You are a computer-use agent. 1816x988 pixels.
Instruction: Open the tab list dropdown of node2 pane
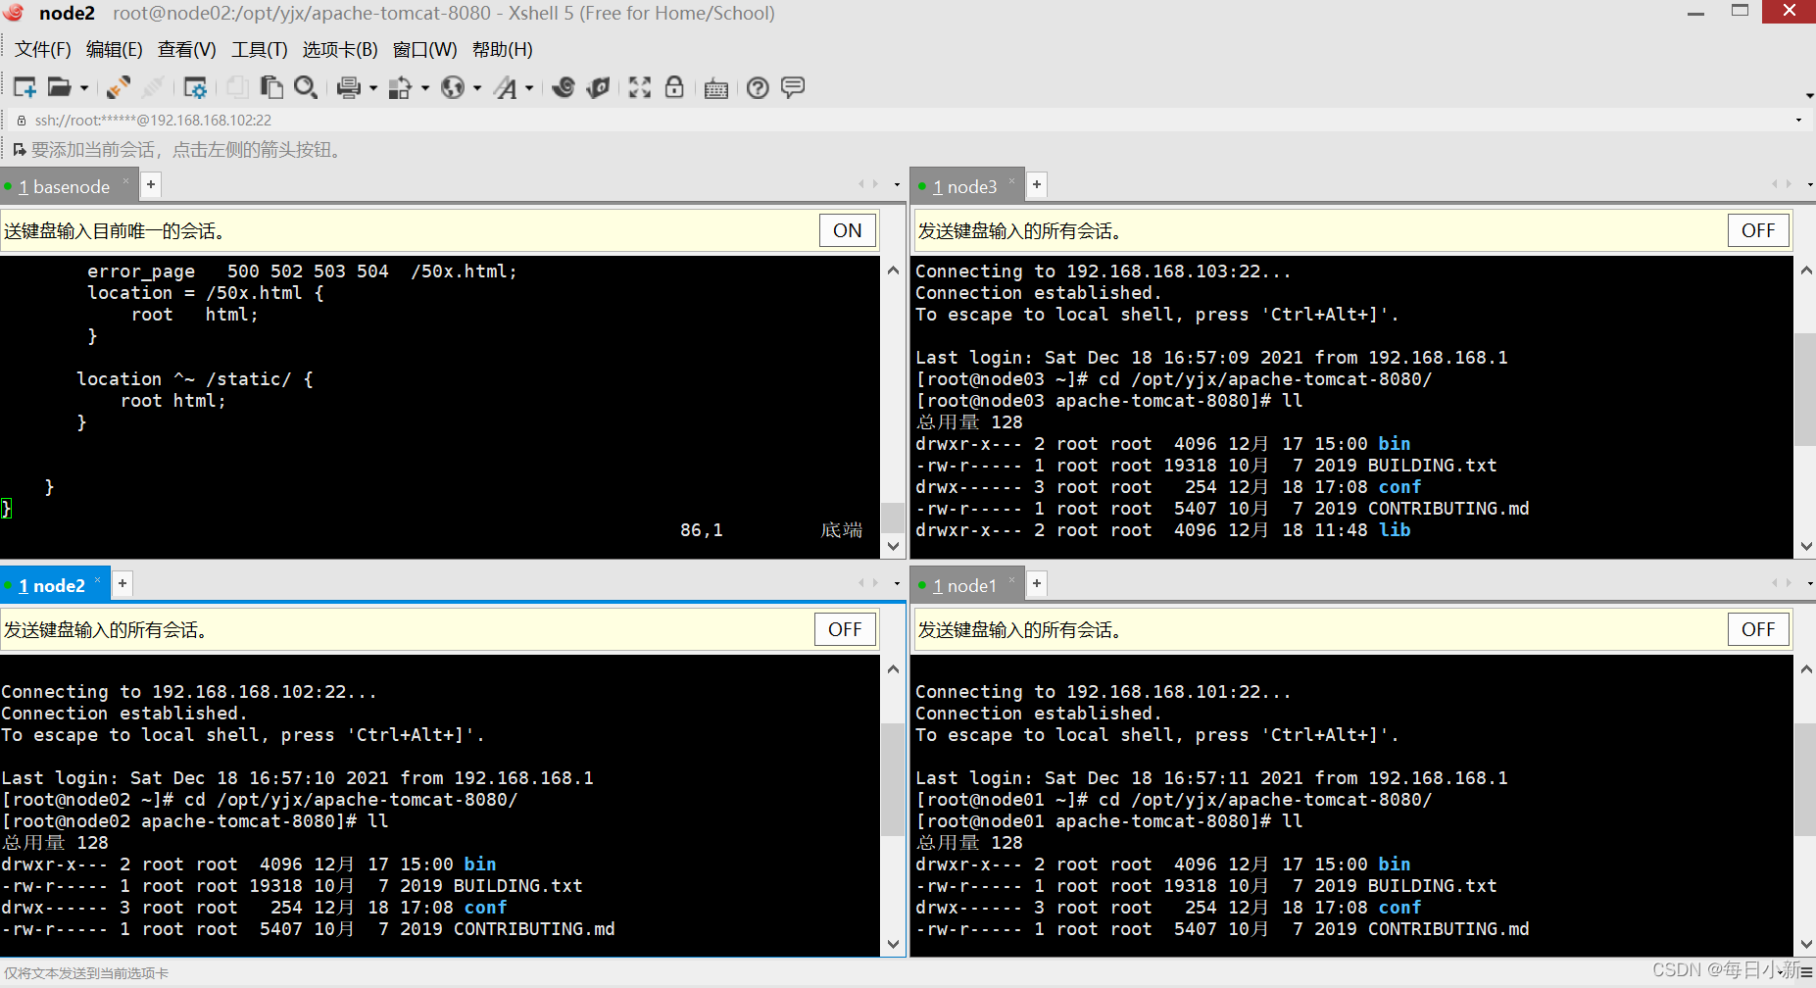(897, 583)
